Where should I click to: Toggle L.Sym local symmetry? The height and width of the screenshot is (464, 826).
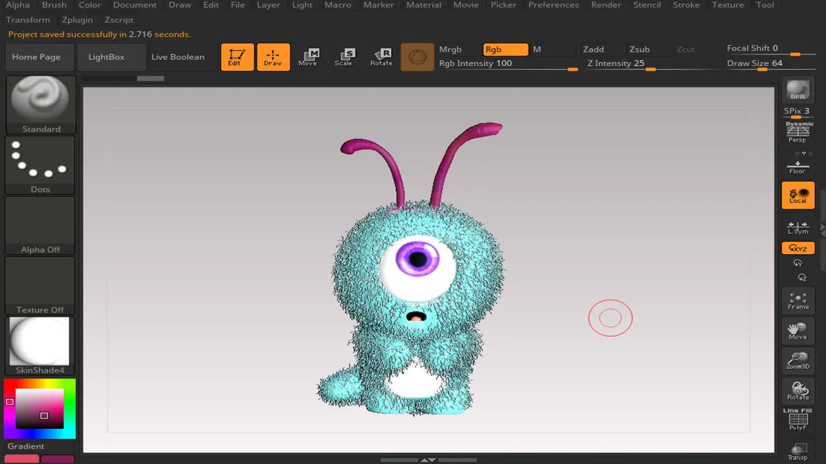pyautogui.click(x=798, y=227)
